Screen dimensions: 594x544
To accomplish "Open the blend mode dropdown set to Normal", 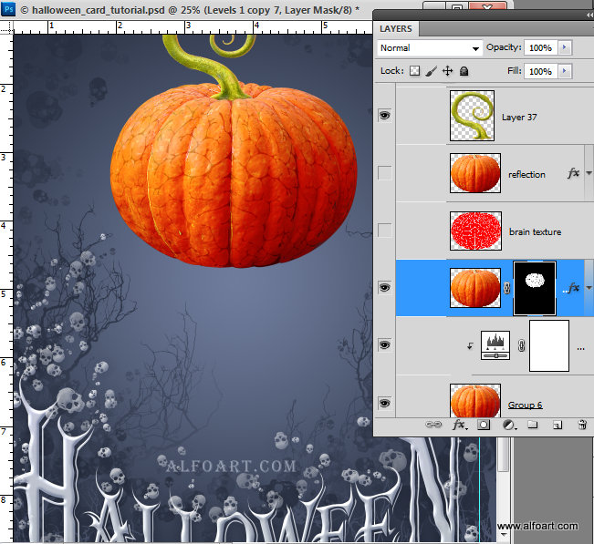I will coord(430,47).
